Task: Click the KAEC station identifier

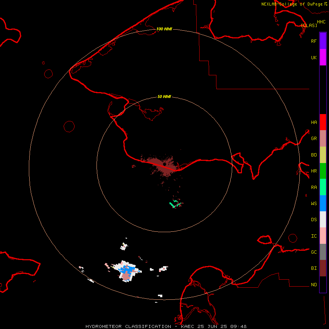Action: pos(188,326)
